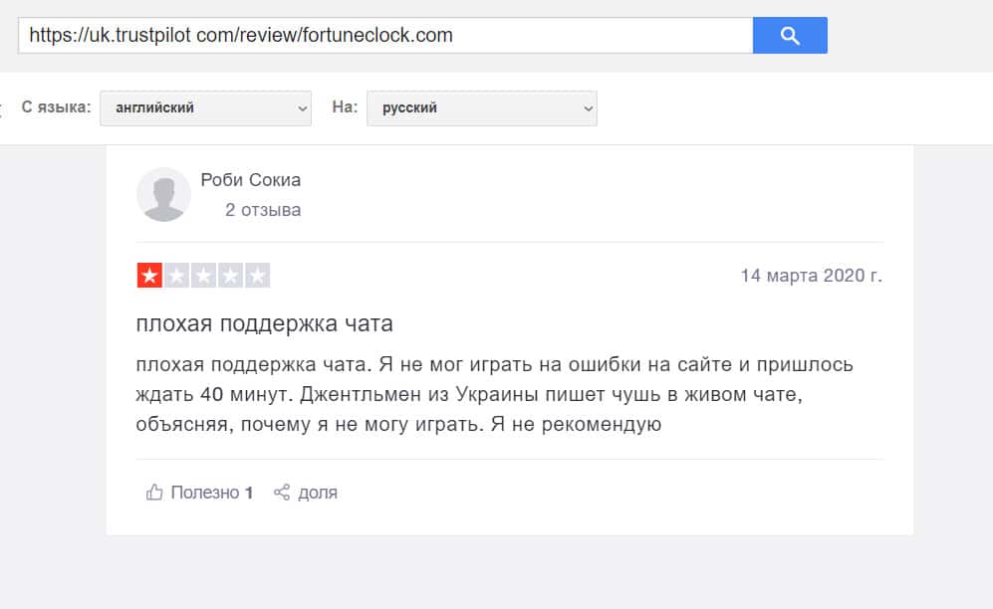Expand the target language dropdown showing русский

[x=481, y=107]
